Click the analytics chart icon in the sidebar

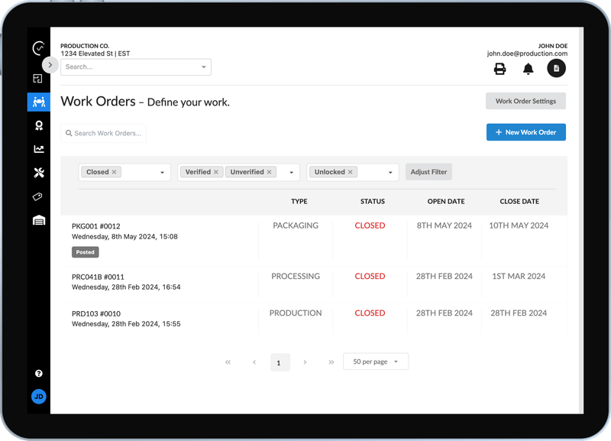click(x=37, y=150)
